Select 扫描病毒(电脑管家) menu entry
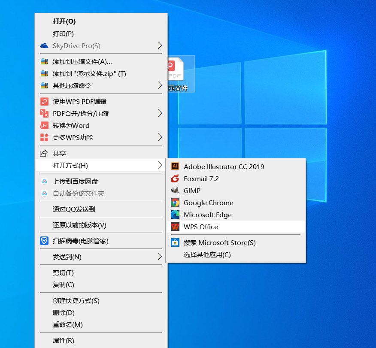The height and width of the screenshot is (348, 376). [101, 241]
